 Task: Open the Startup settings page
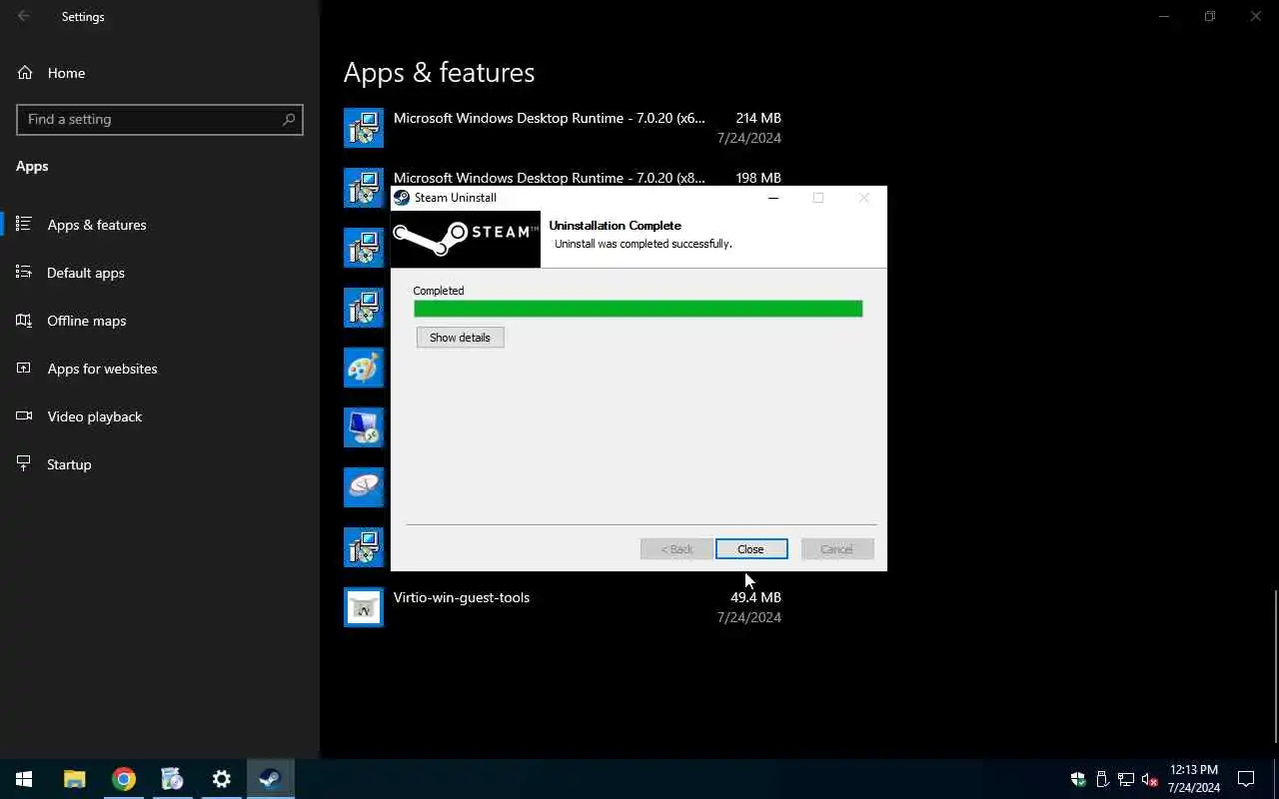tap(160, 464)
